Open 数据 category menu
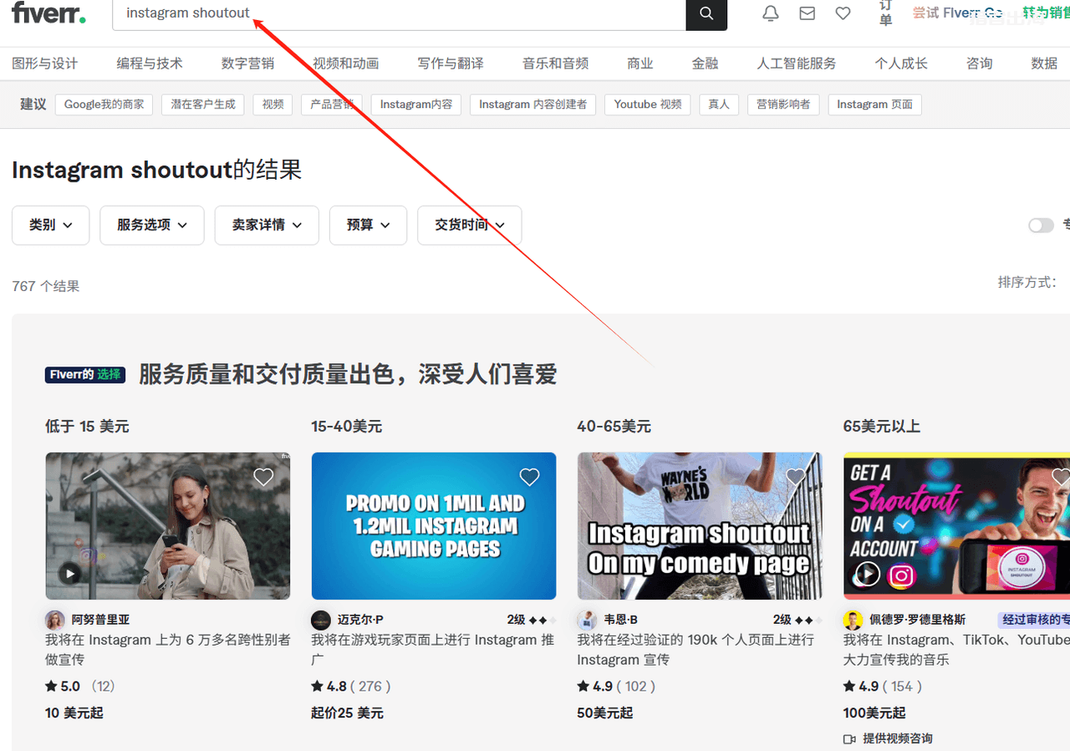This screenshot has height=751, width=1070. pos(1045,64)
